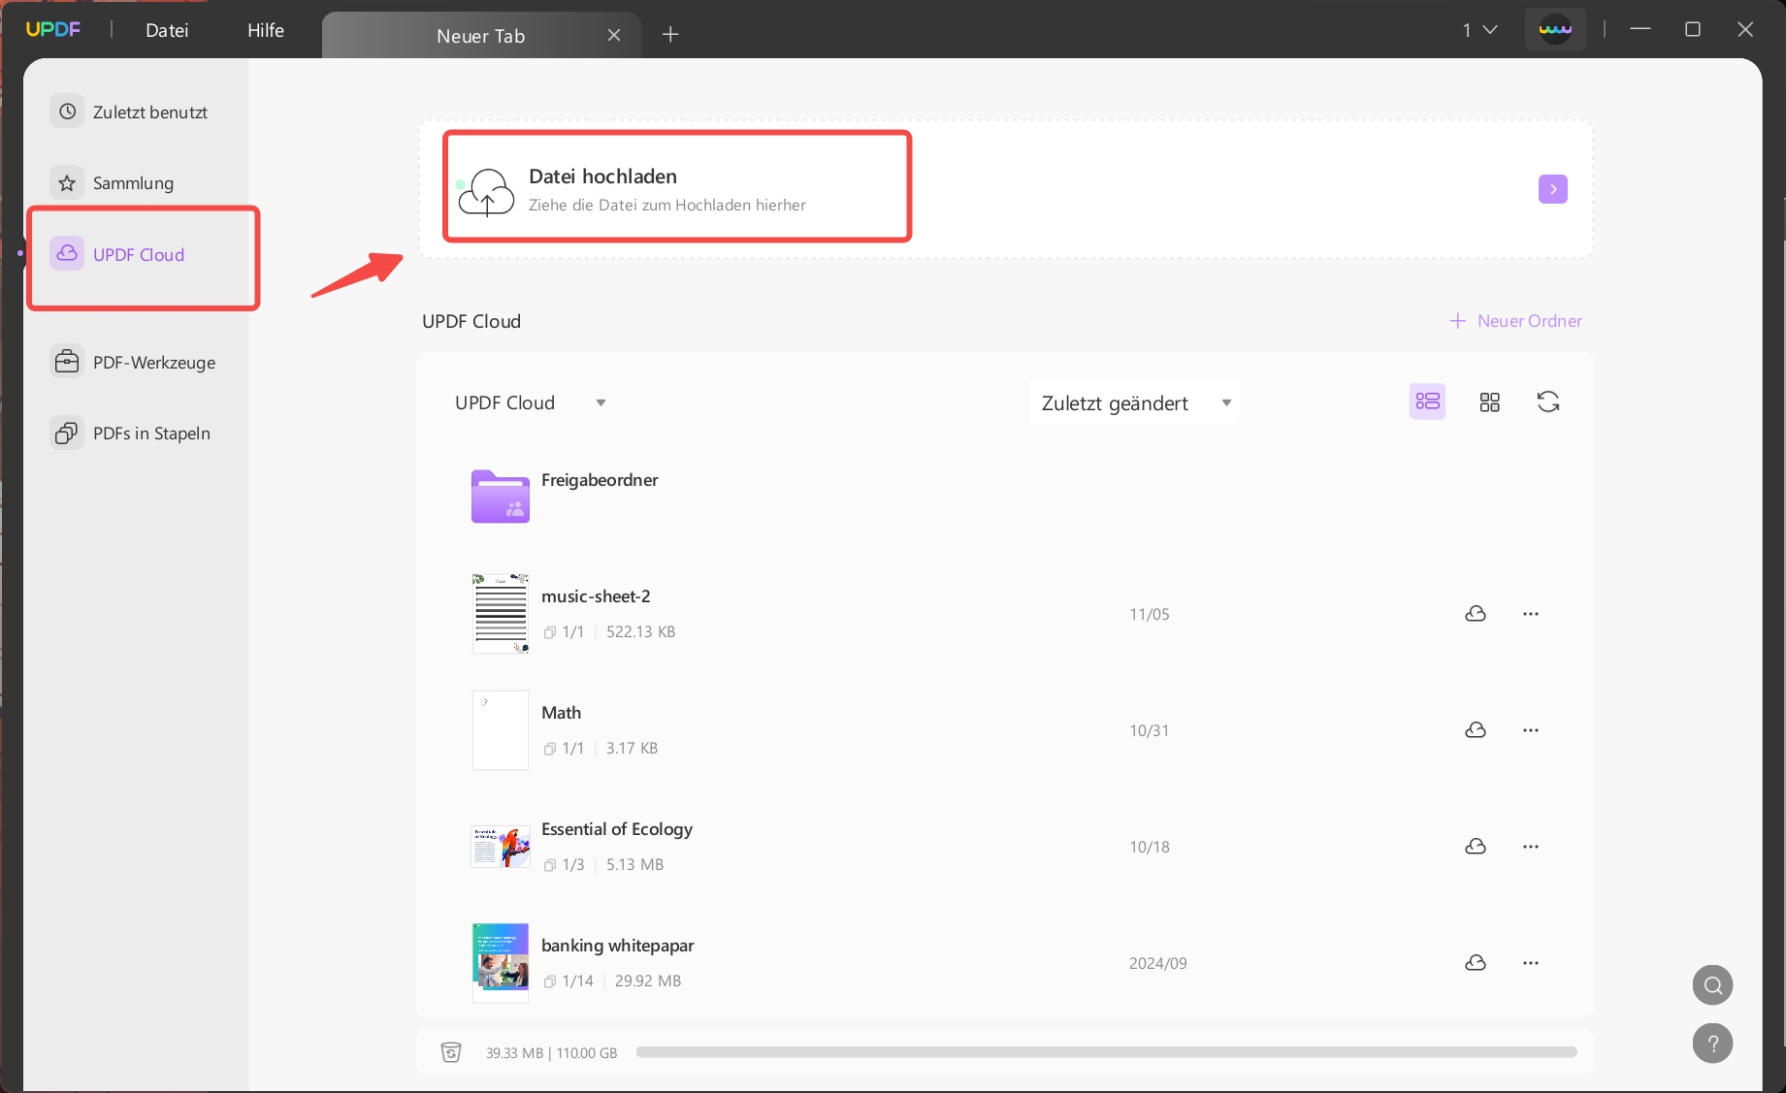The image size is (1786, 1093).
Task: Click Datei hochladen upload text
Action: click(602, 177)
